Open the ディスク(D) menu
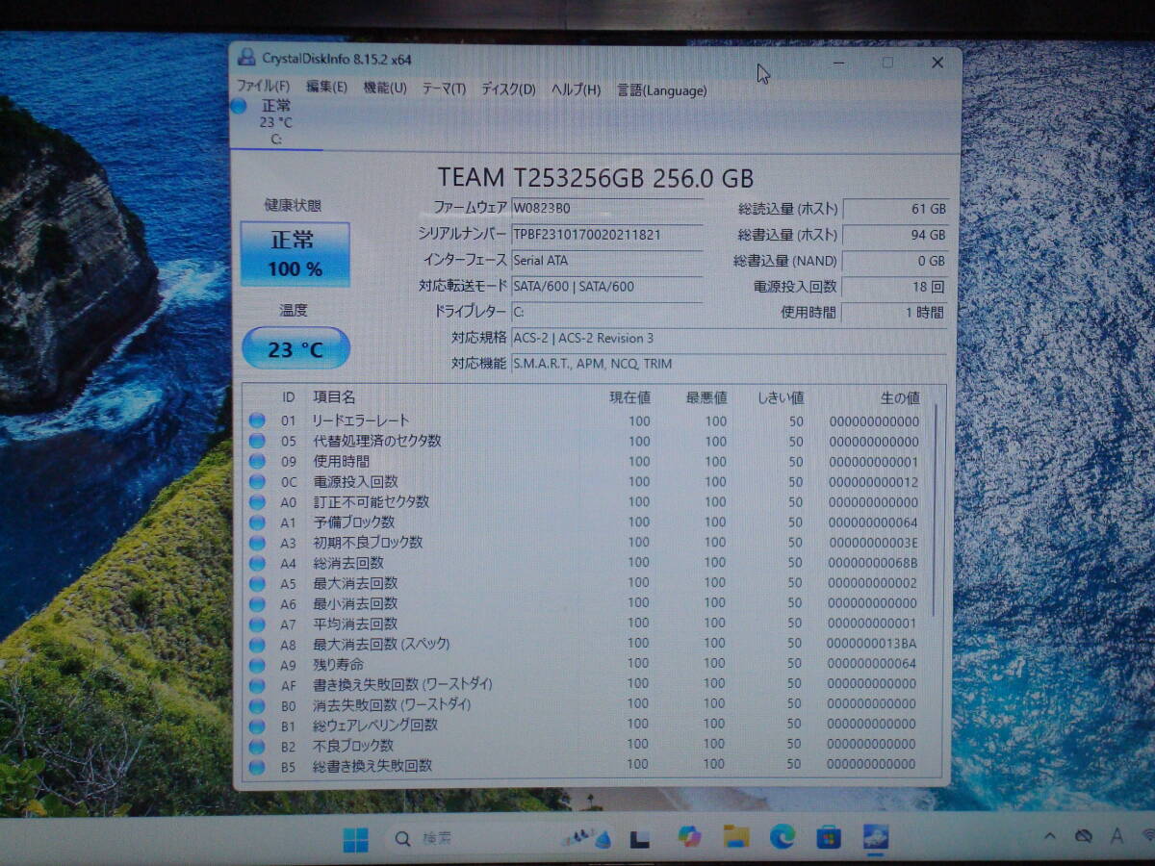The image size is (1155, 866). [508, 89]
